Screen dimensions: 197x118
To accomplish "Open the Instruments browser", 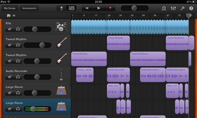I will [29, 8].
